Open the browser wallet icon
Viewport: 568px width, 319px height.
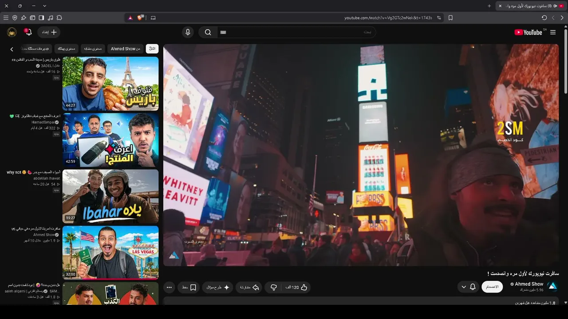point(32,18)
